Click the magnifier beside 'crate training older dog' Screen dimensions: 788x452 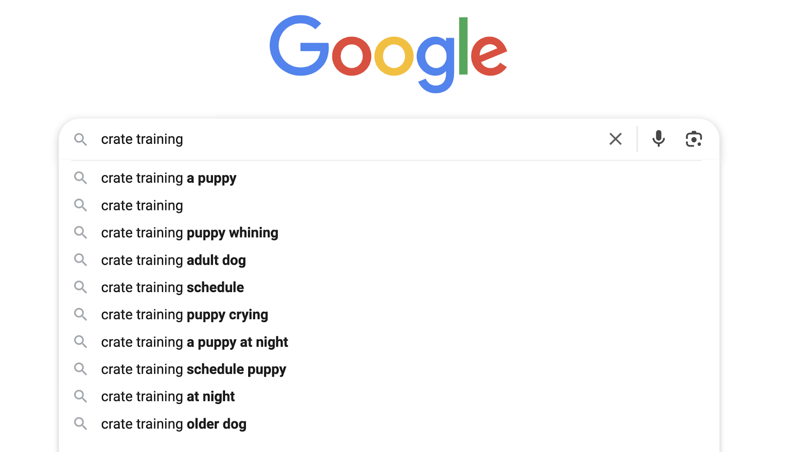click(80, 423)
